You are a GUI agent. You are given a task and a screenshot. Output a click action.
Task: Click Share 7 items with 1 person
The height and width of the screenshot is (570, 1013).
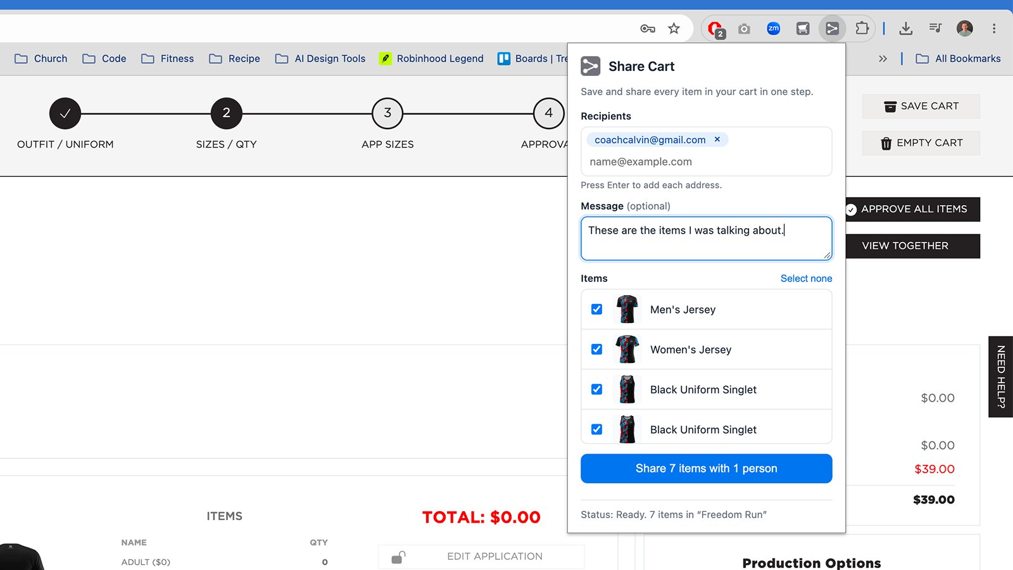(706, 469)
